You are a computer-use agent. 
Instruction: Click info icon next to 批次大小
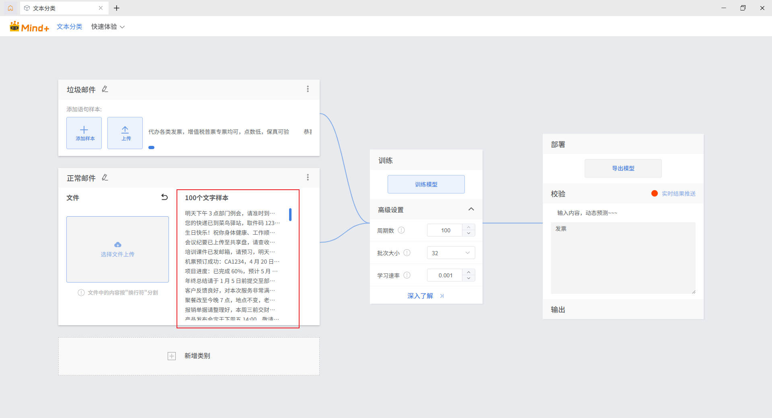pyautogui.click(x=407, y=253)
